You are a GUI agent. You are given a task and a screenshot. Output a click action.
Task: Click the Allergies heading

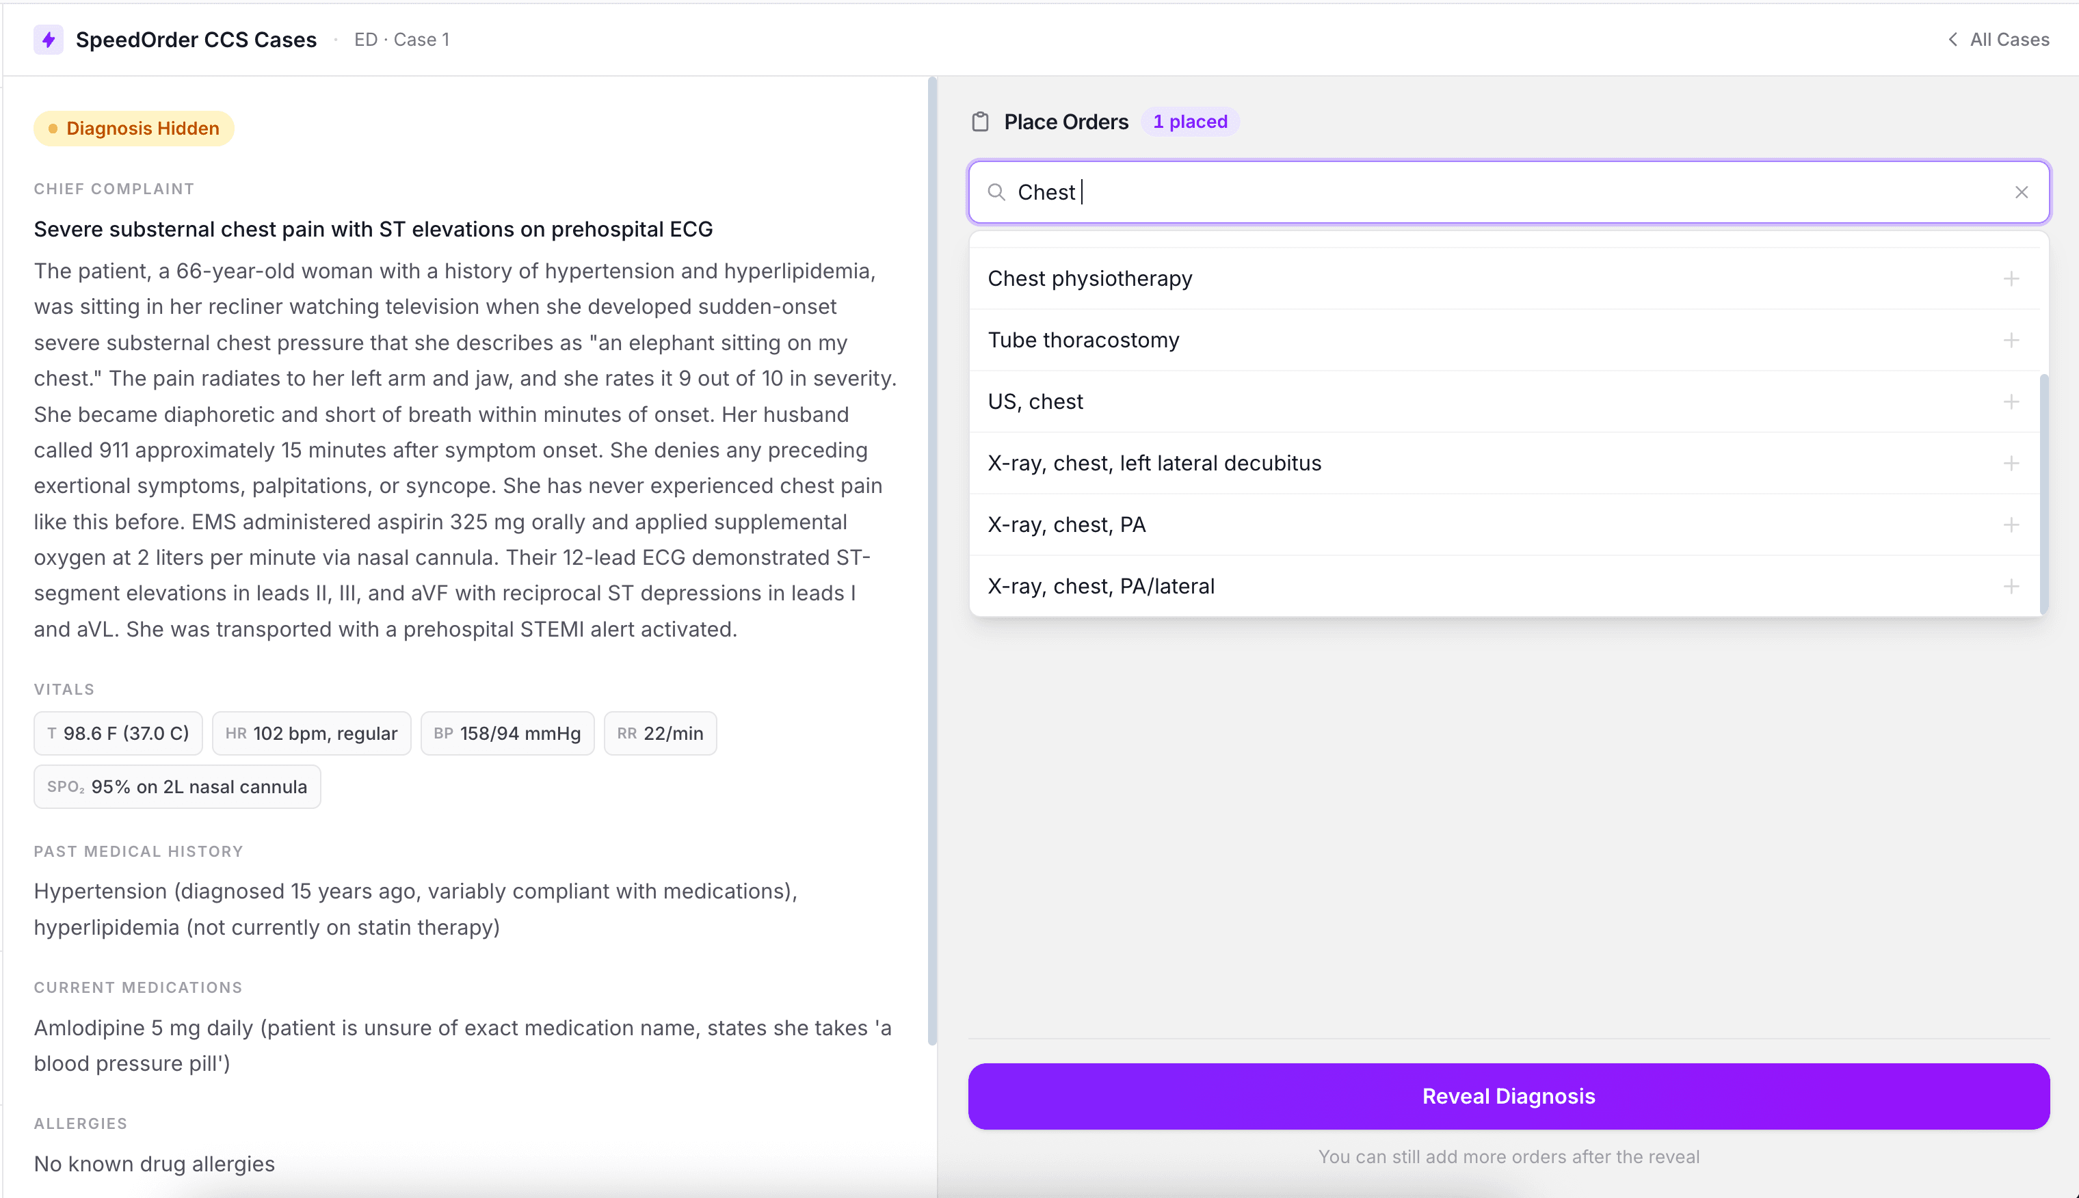[81, 1123]
